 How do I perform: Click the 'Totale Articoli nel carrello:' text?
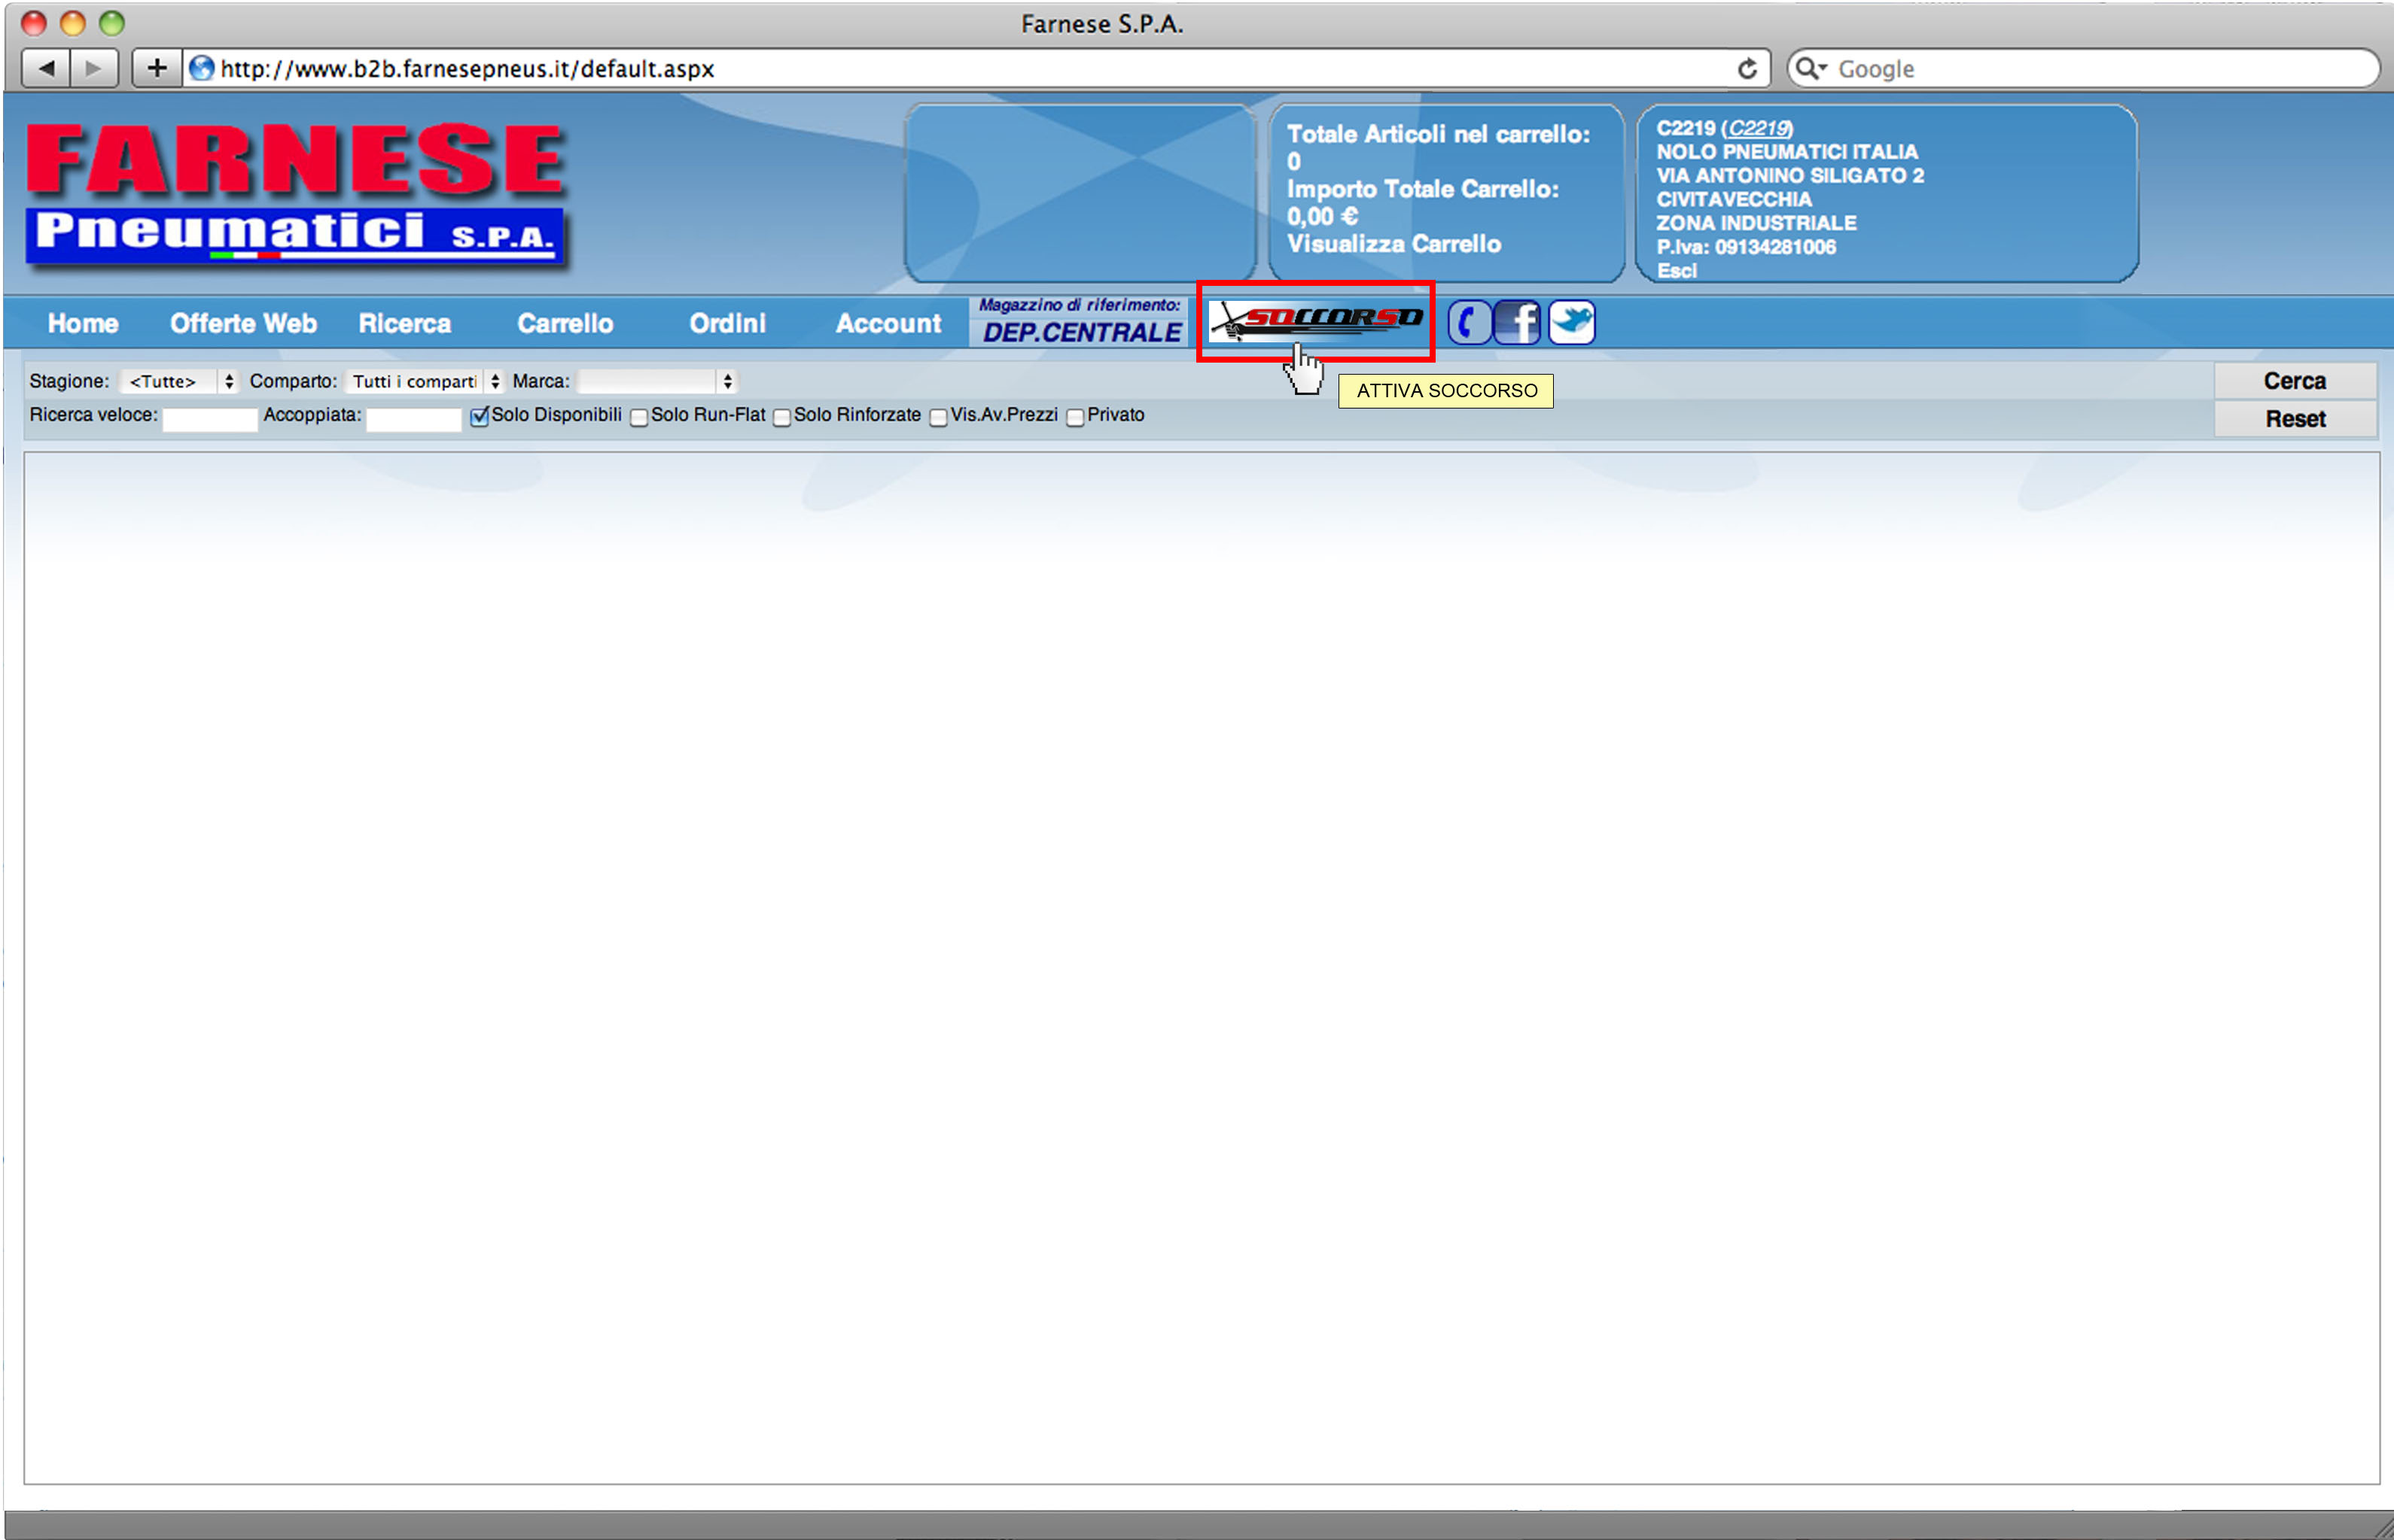tap(1438, 134)
